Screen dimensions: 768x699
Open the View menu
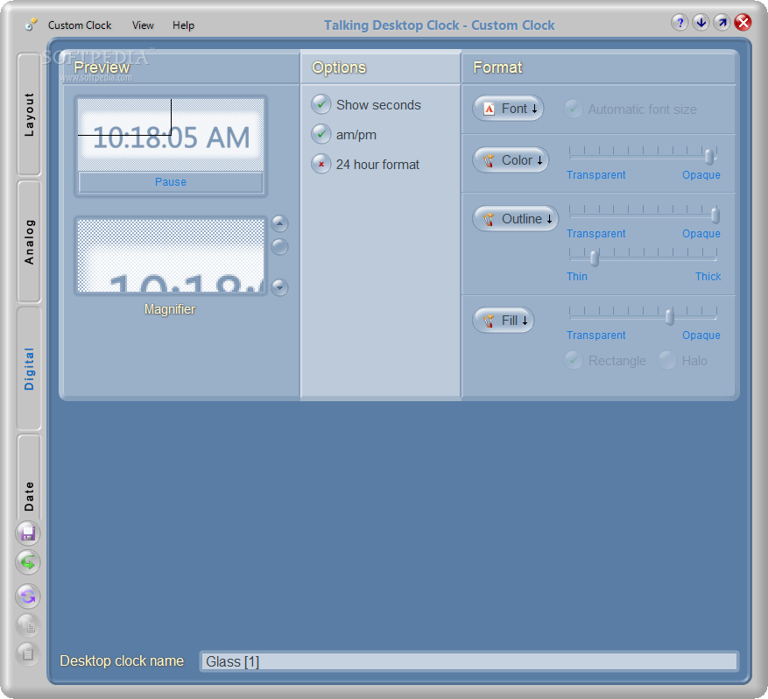pos(143,25)
